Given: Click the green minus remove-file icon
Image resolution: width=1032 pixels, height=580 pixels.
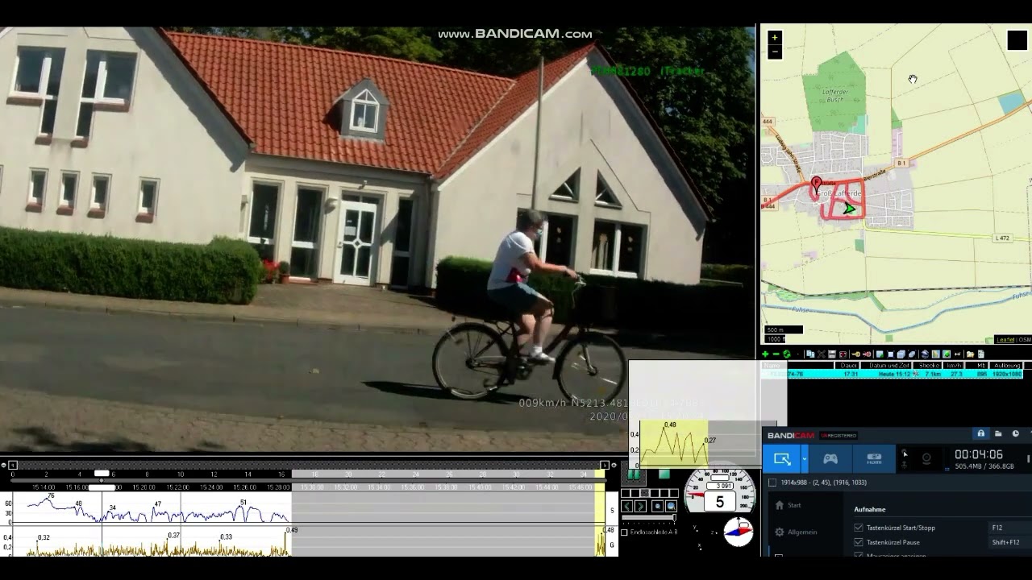Looking at the screenshot, I should coord(776,354).
